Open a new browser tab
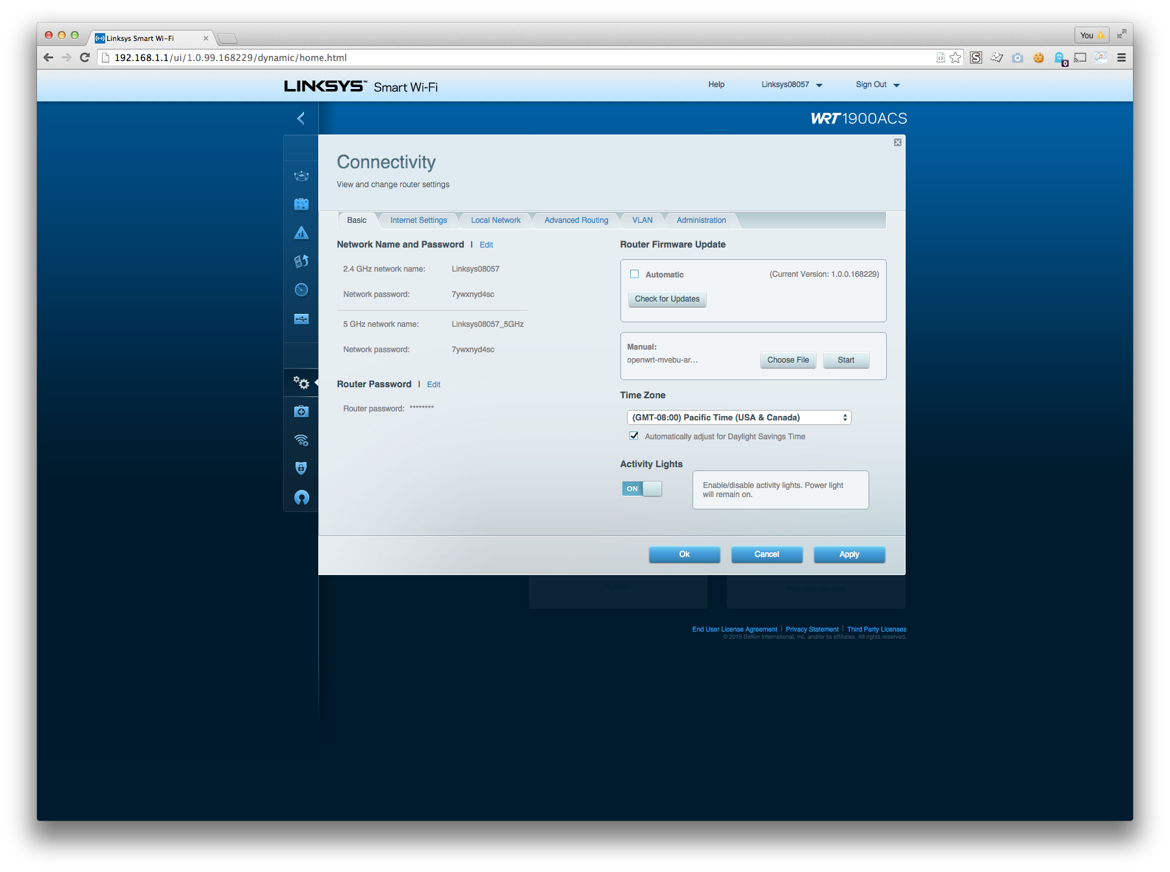This screenshot has height=872, width=1170. [x=227, y=38]
